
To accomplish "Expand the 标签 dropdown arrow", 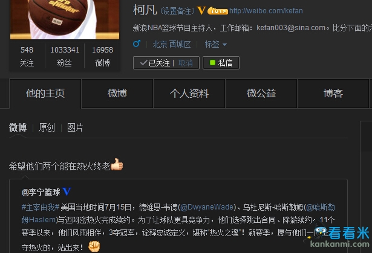I will pos(224,45).
